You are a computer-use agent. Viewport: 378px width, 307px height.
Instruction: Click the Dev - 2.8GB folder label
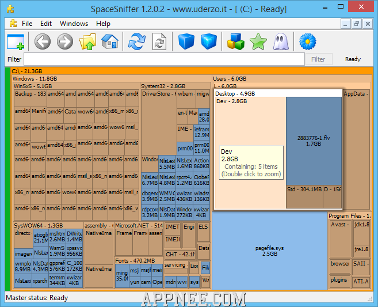coord(231,101)
